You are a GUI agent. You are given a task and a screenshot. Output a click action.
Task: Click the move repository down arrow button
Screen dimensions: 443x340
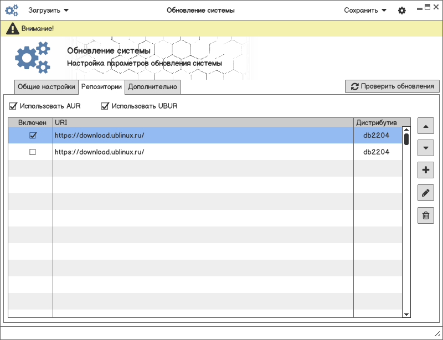[x=425, y=148]
